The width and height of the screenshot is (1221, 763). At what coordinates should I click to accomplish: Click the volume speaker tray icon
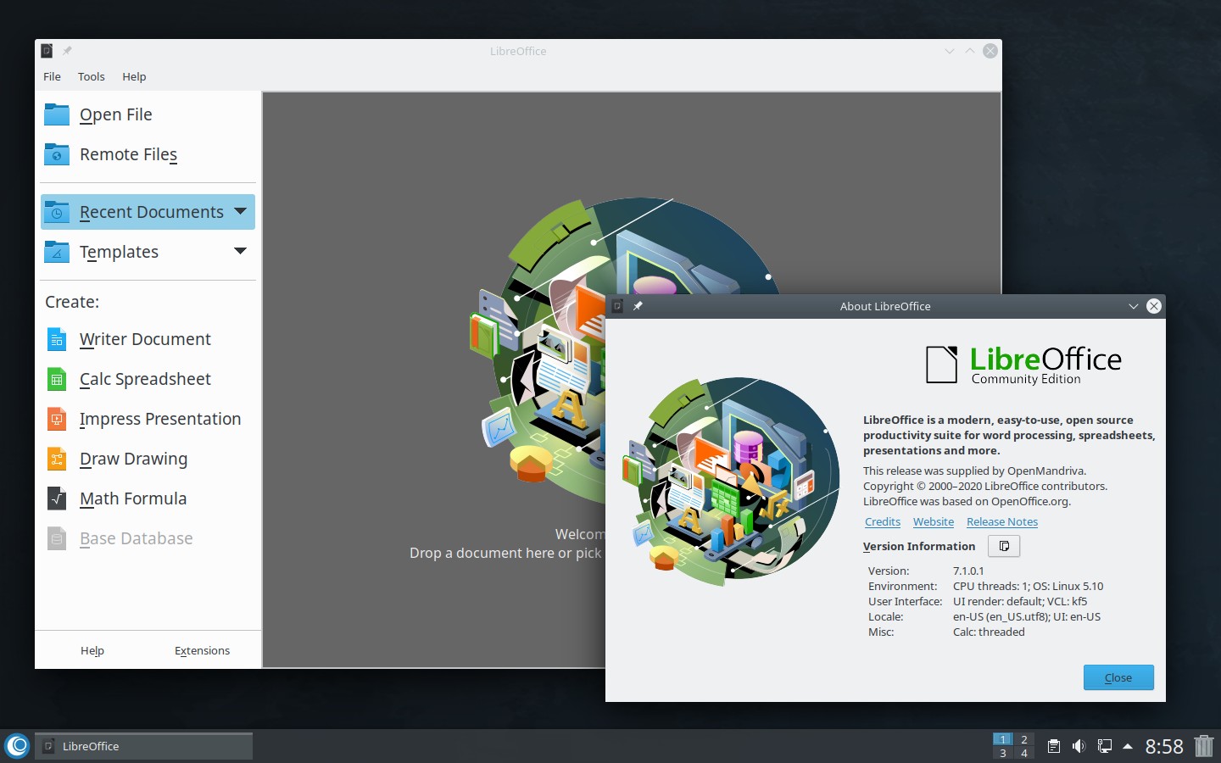pos(1079,746)
